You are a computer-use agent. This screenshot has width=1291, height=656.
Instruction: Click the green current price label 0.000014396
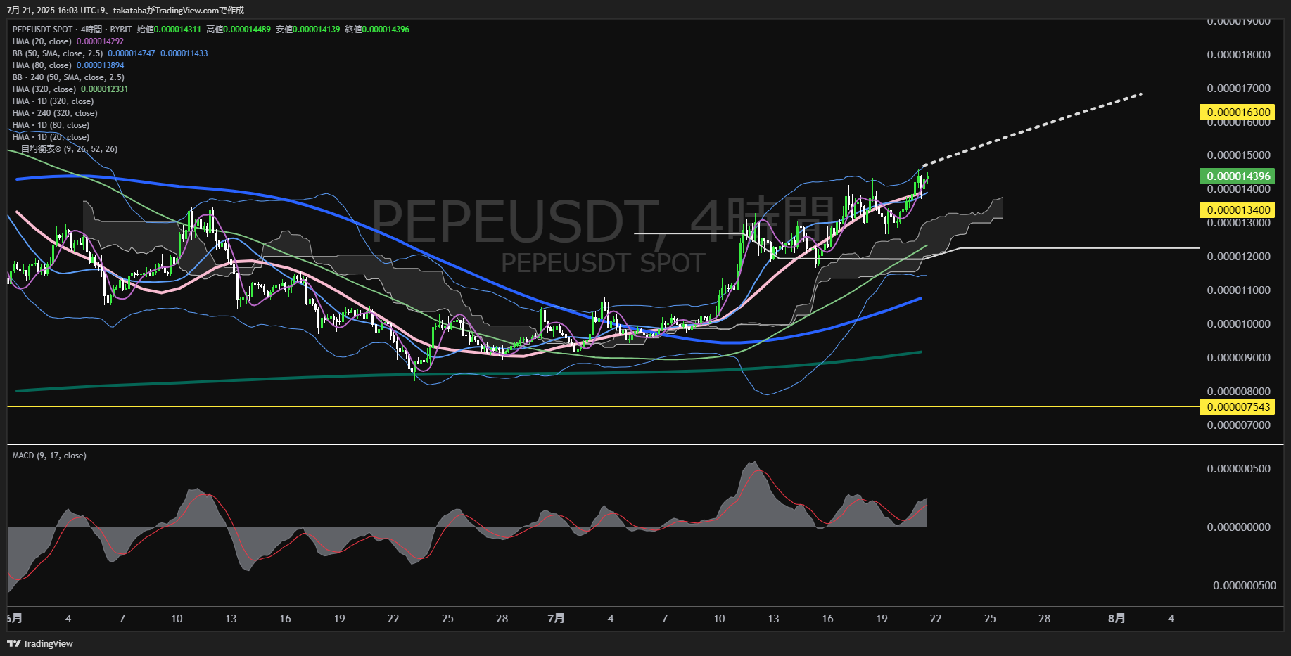(1238, 176)
